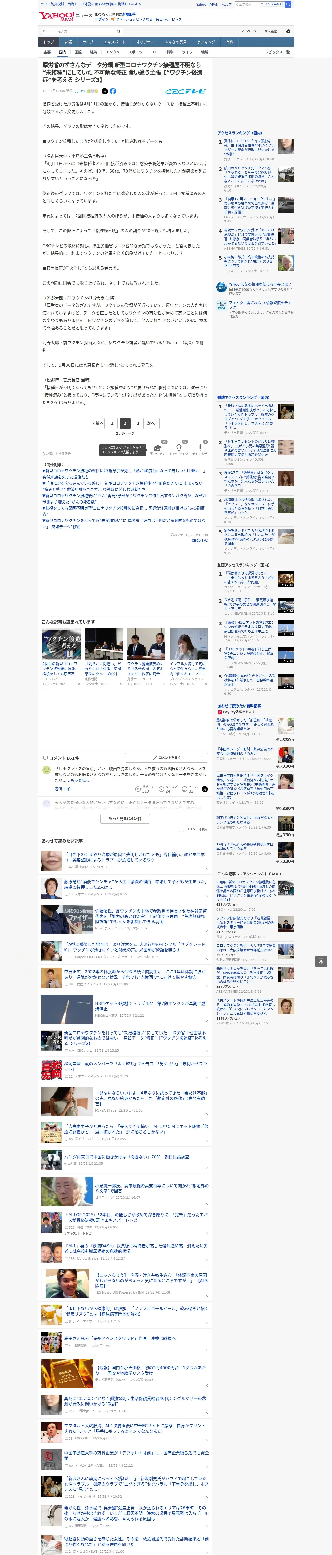332x1555 pixels.
Task: Open the Yahoo! JAPAN News logo
Action: point(66,16)
